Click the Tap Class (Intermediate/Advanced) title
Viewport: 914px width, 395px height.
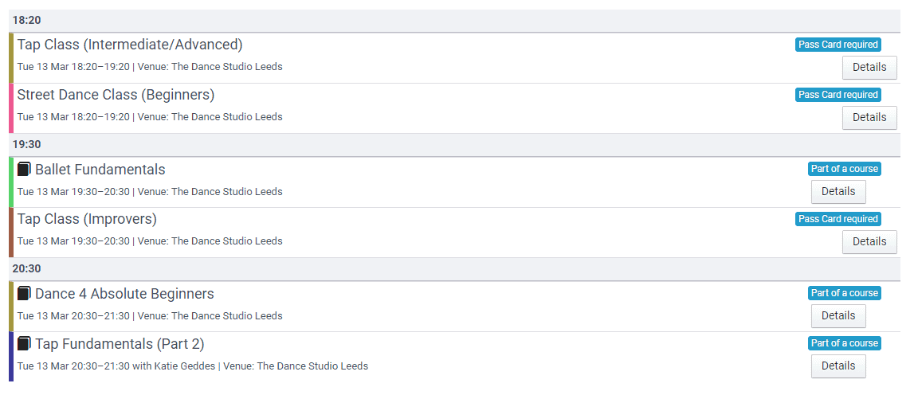(x=130, y=45)
